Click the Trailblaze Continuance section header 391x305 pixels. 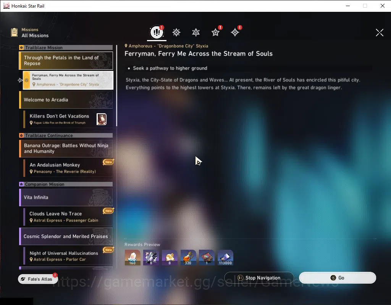[66, 135]
